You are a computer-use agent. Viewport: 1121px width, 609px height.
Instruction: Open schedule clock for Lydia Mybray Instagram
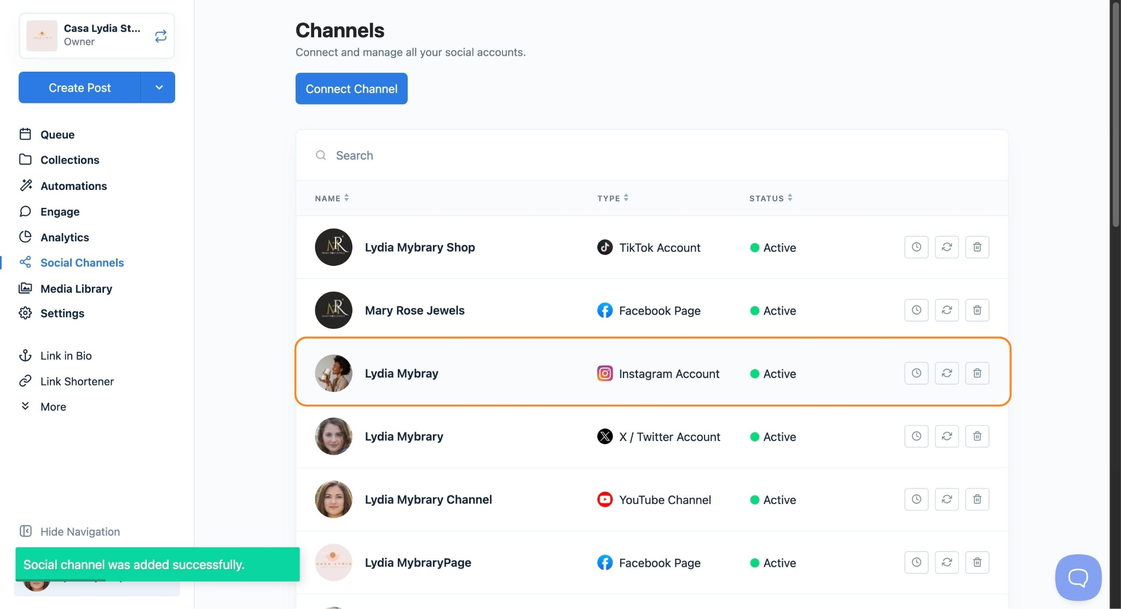(x=916, y=373)
